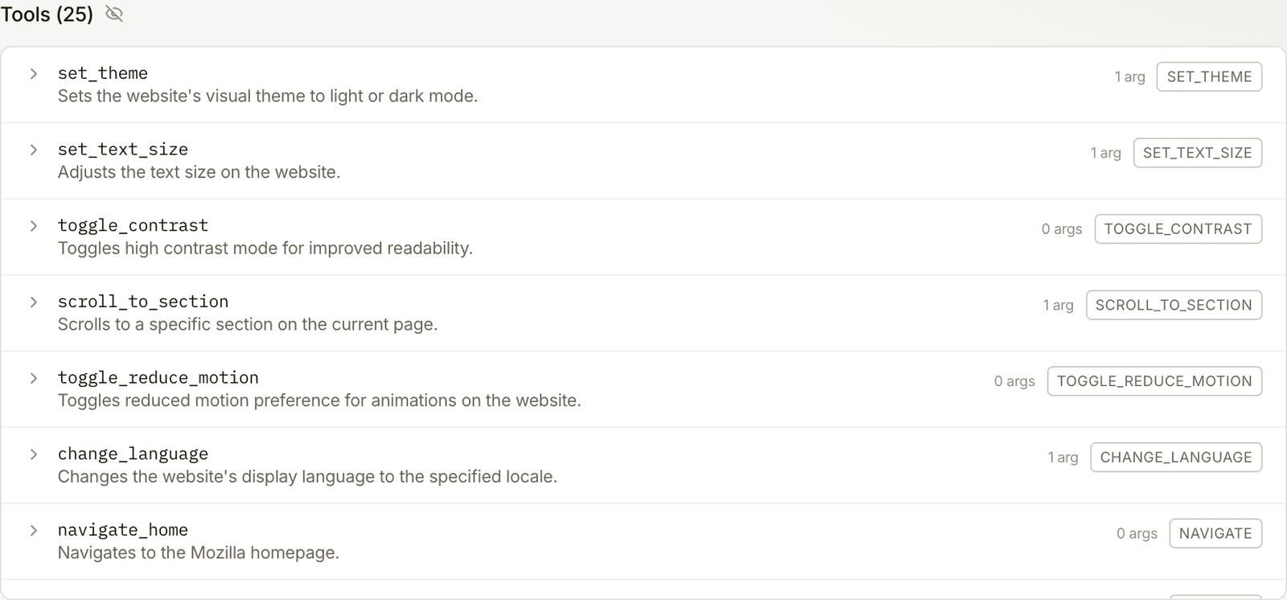1287x600 pixels.
Task: Click description 'Navigates to the Mozilla homepage'
Action: coord(199,553)
